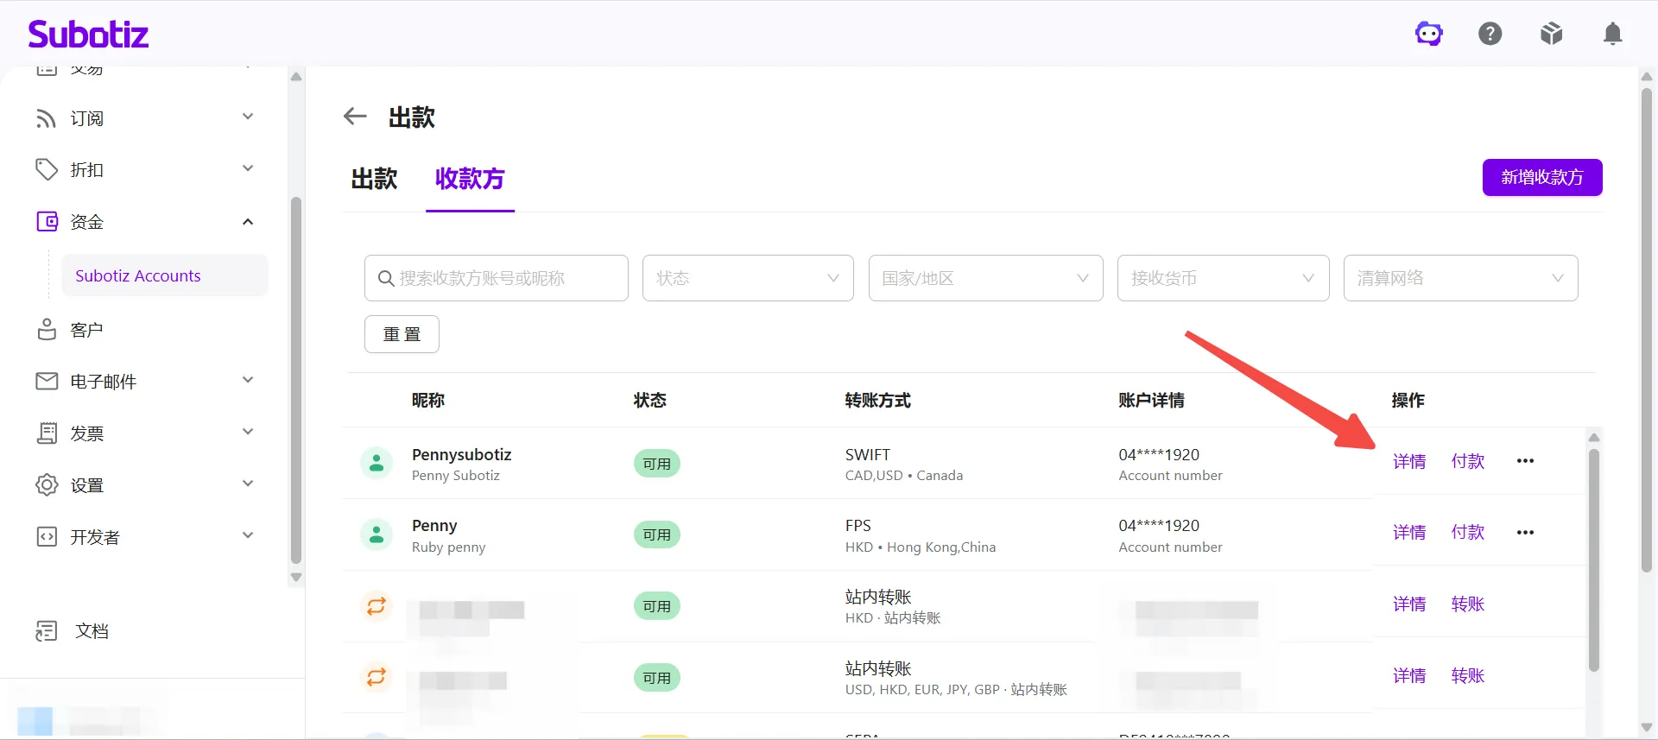Expand the 设置 menu chevron
1658x740 pixels.
[248, 484]
